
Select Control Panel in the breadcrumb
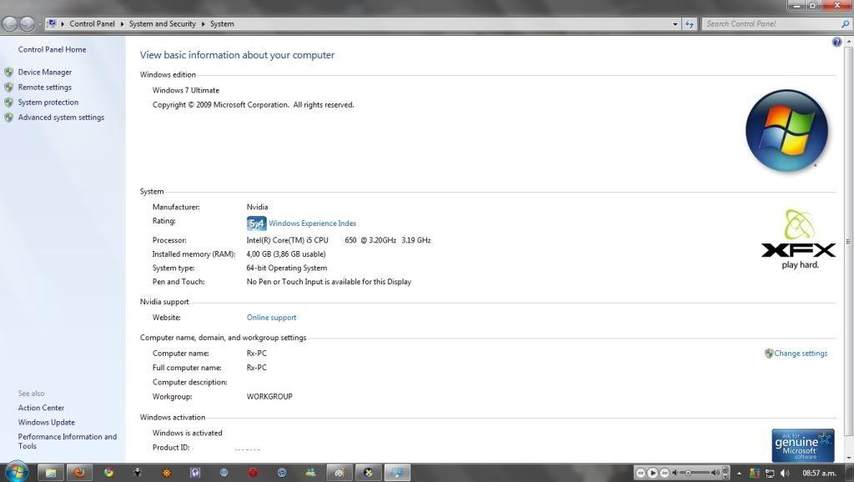click(x=92, y=24)
